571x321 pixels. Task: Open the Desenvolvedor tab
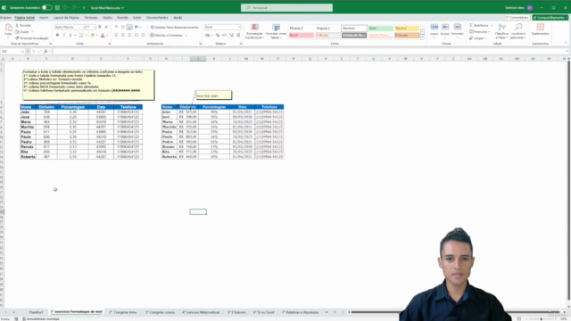click(157, 18)
